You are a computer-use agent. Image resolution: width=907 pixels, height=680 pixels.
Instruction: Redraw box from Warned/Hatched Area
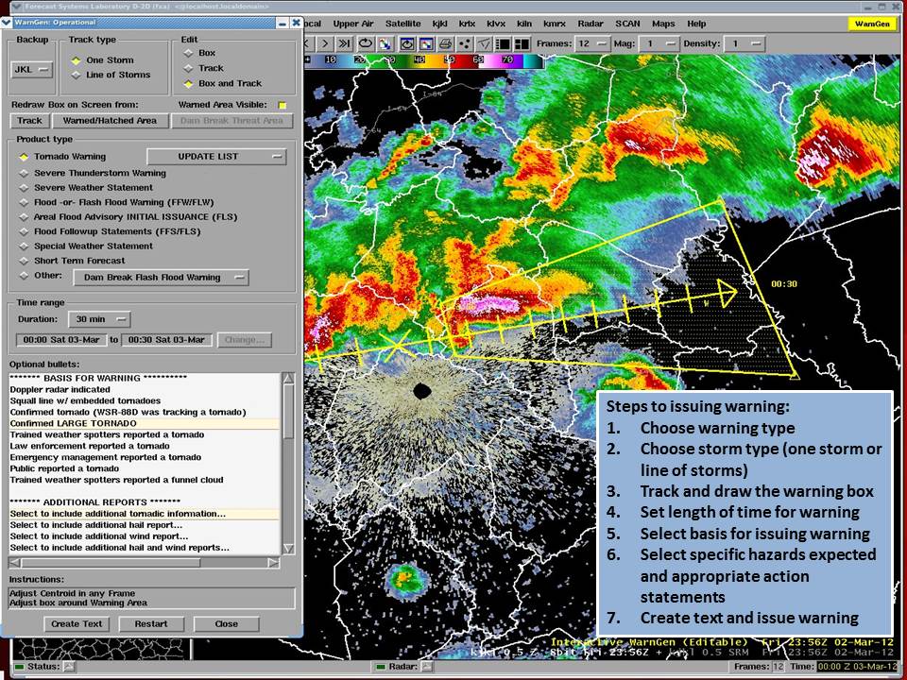click(110, 121)
